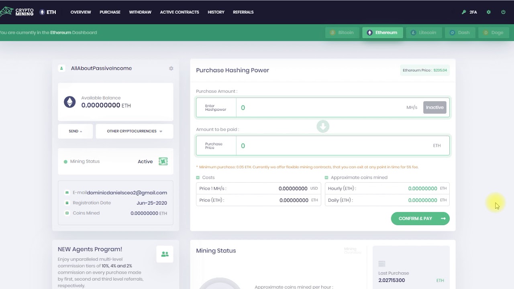Click the Ethereum Price badge
514x289 pixels.
point(425,70)
